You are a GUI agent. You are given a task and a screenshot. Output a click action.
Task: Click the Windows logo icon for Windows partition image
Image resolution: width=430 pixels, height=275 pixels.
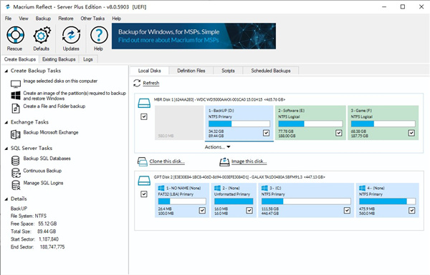[16, 96]
